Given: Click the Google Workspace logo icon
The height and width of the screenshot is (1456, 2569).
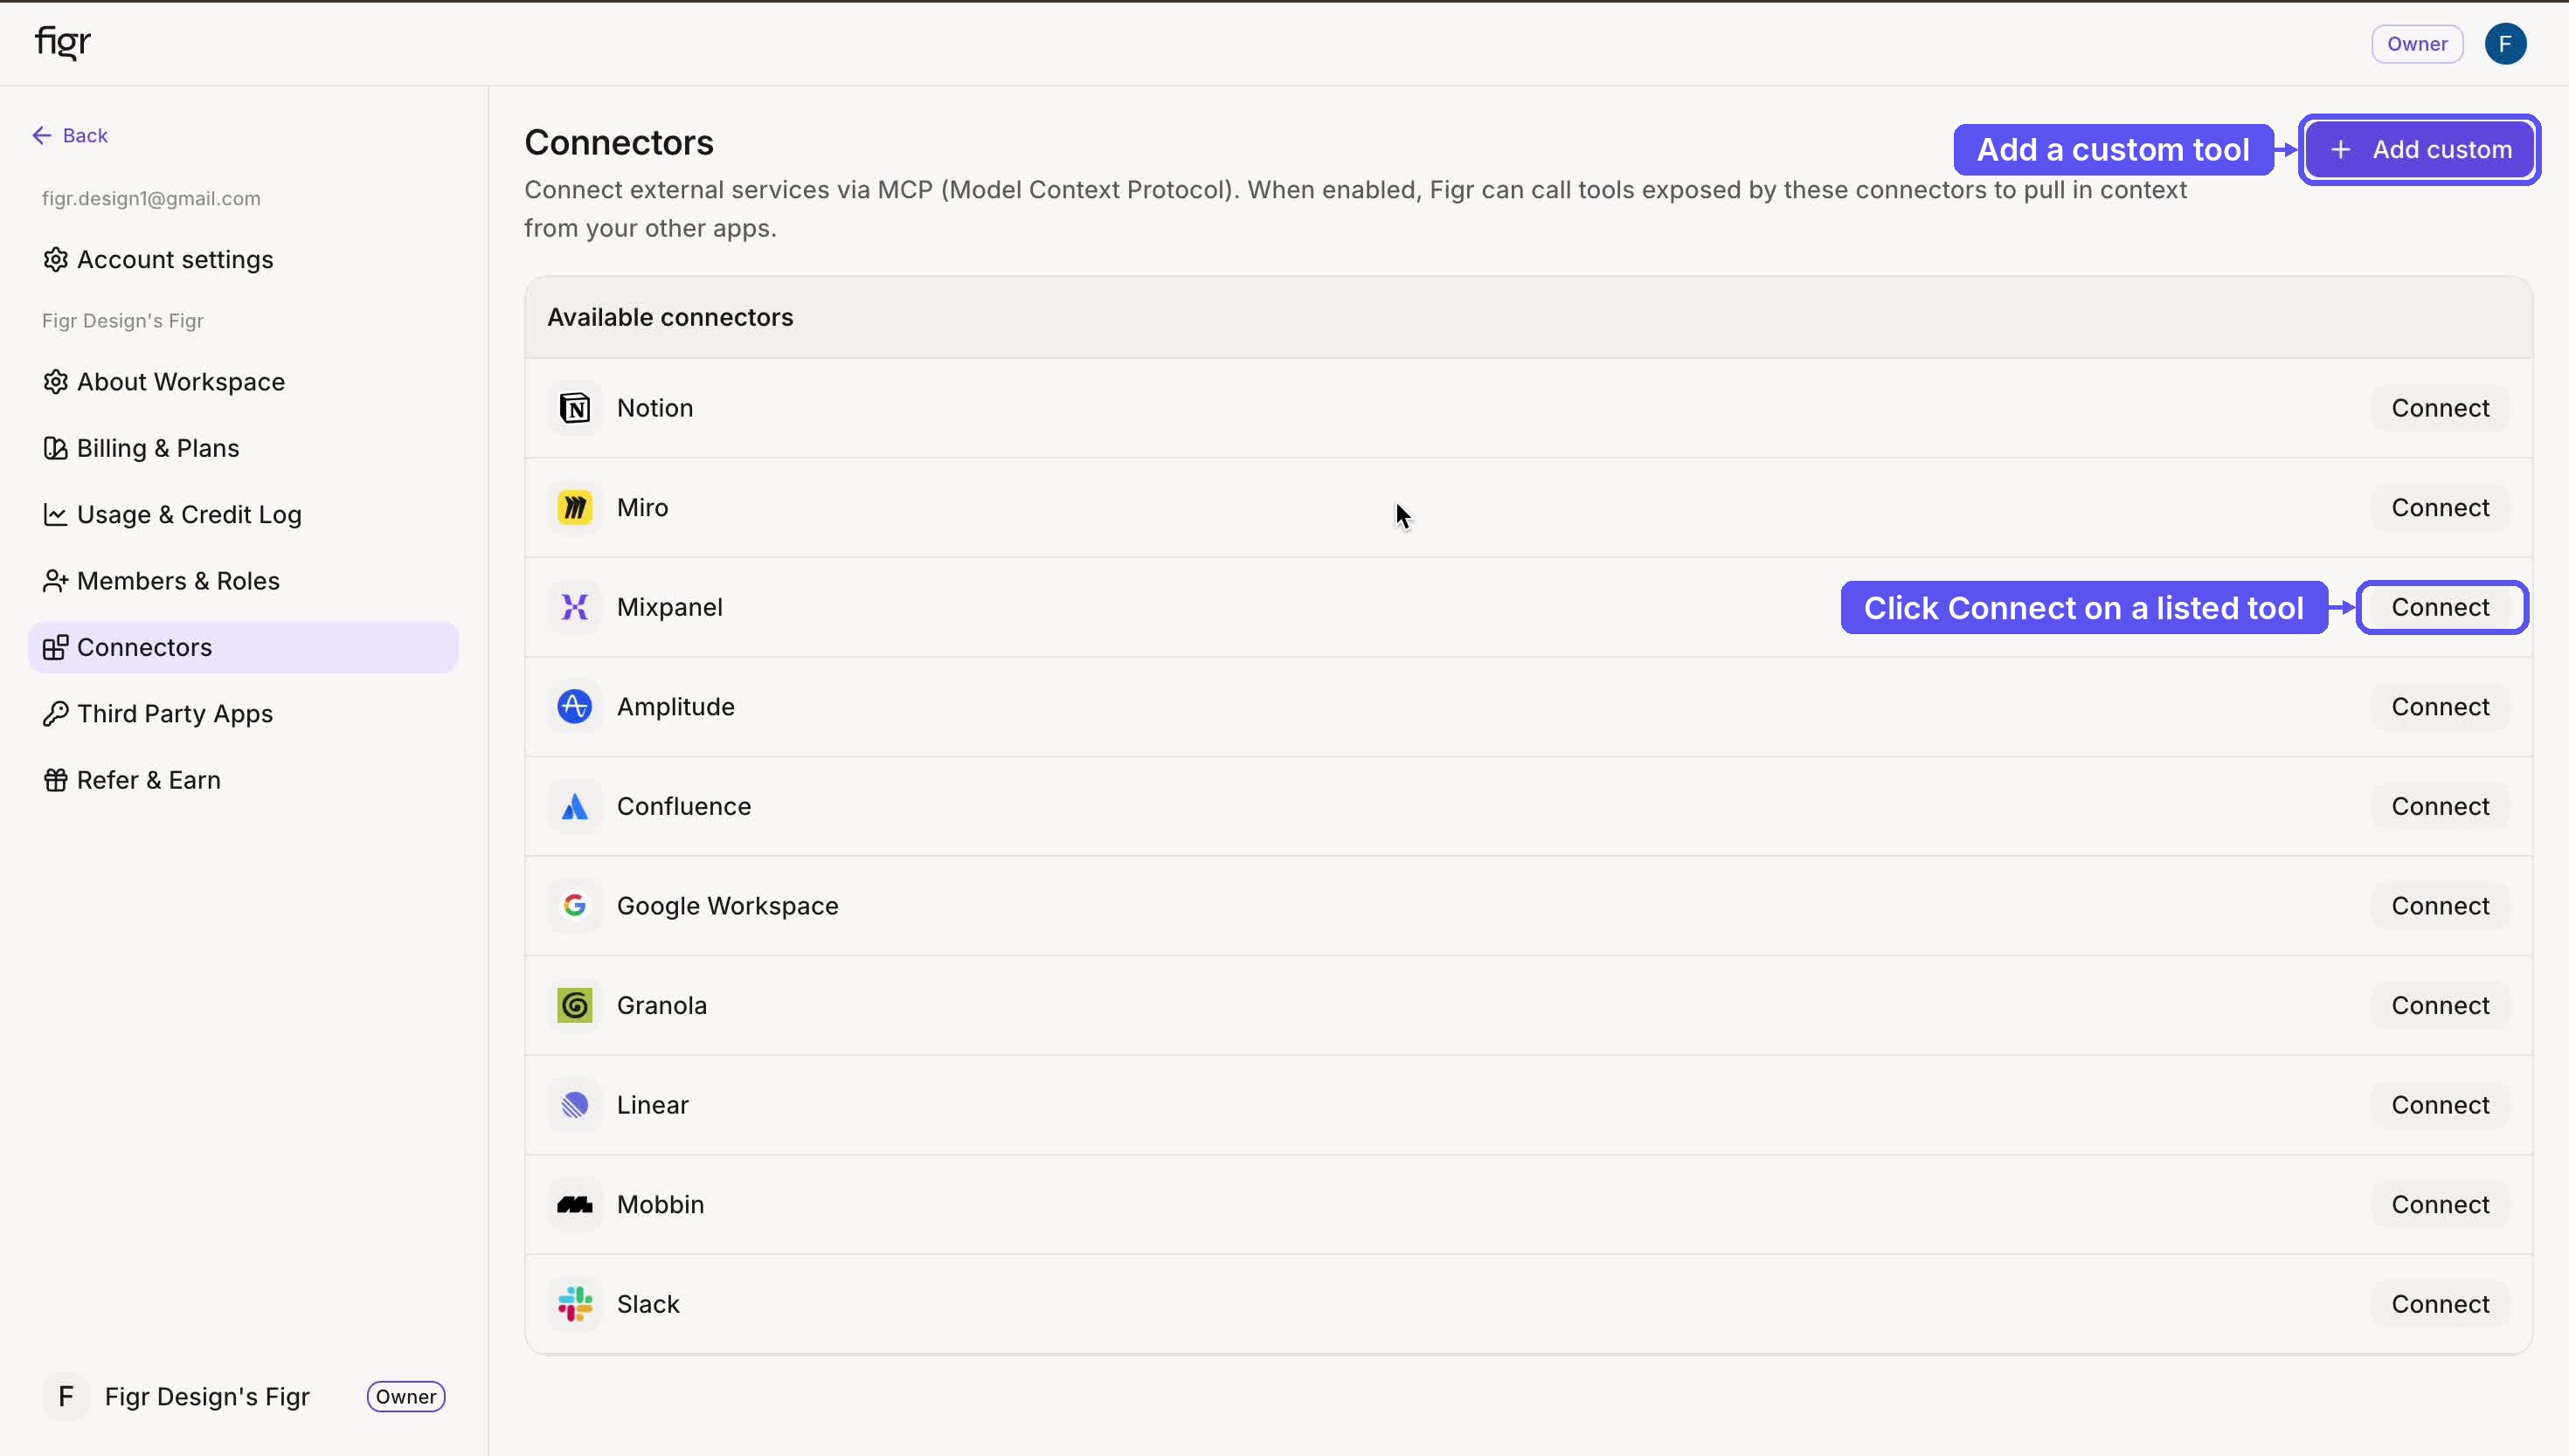Looking at the screenshot, I should click(x=574, y=906).
